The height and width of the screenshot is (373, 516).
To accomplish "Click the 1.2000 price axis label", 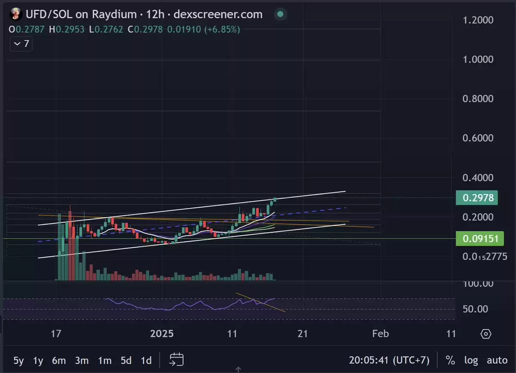I will point(478,20).
